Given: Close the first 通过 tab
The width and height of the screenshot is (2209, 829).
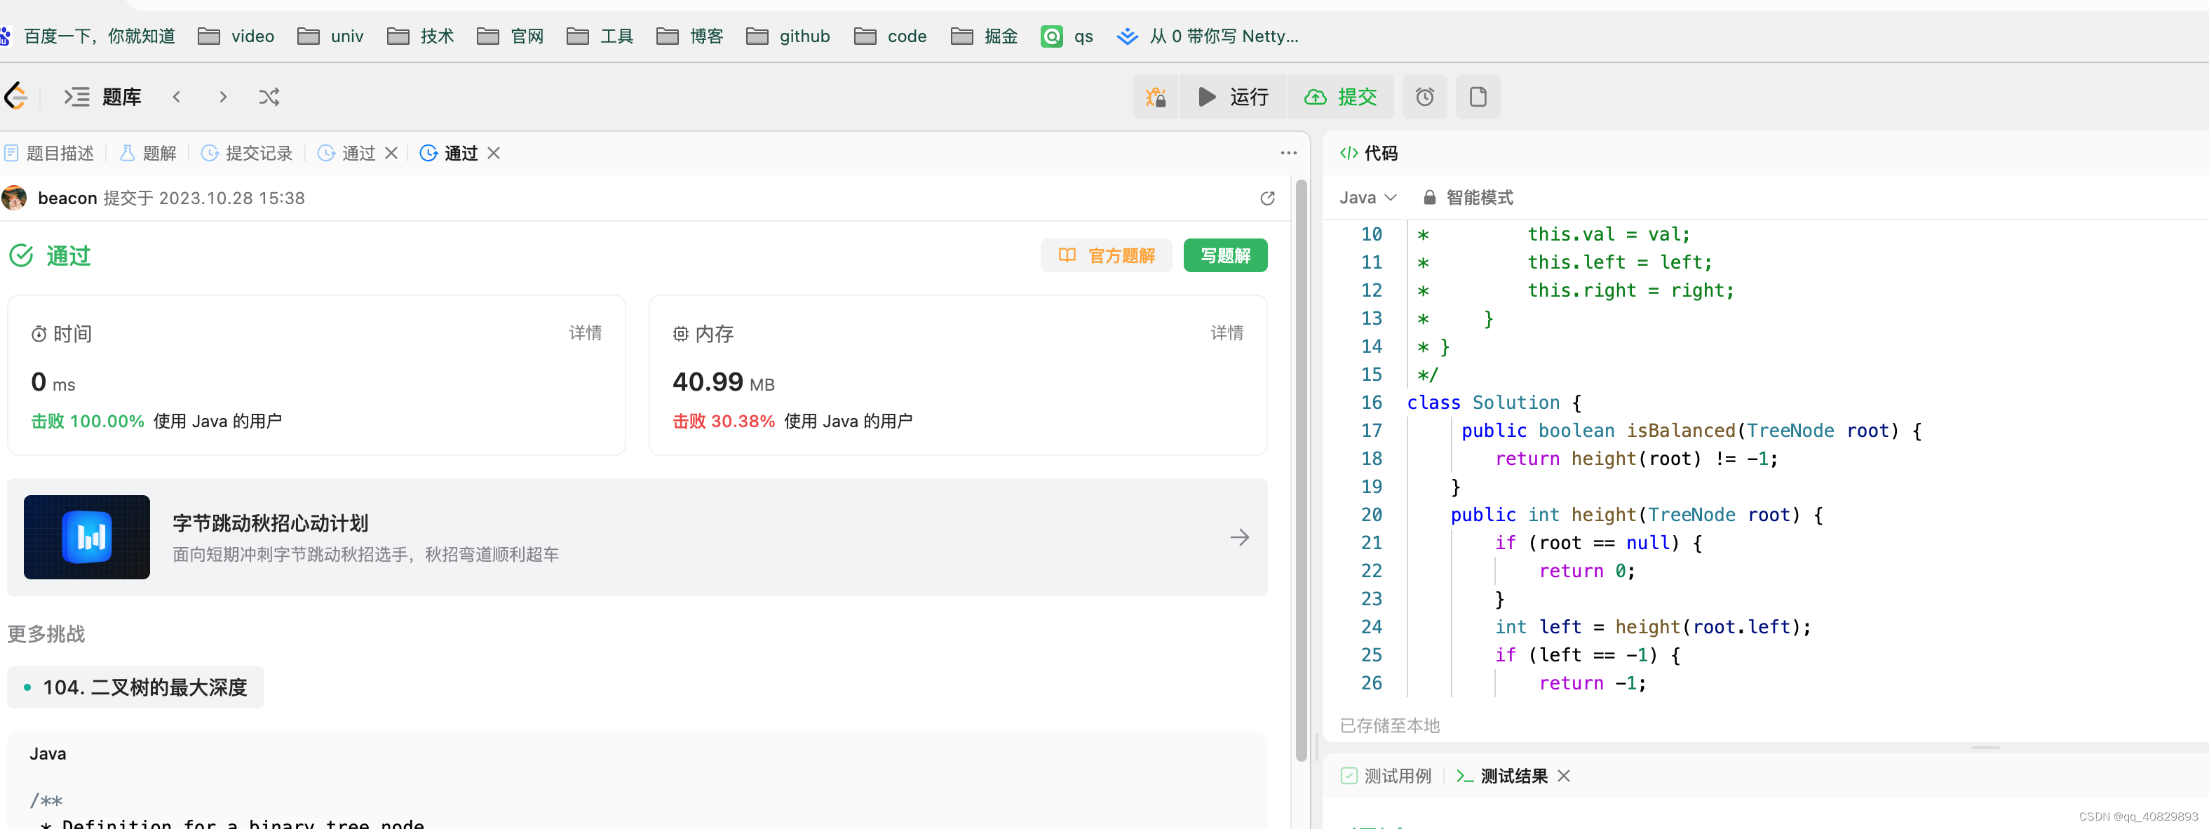Looking at the screenshot, I should [391, 154].
